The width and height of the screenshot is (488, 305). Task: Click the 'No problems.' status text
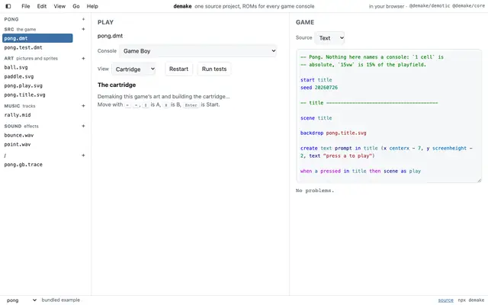tap(315, 191)
